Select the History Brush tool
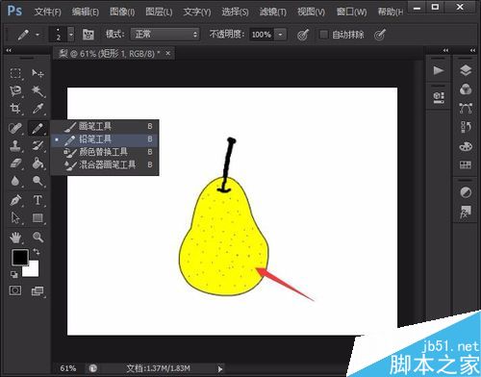Image resolution: width=481 pixels, height=377 pixels. click(x=38, y=146)
